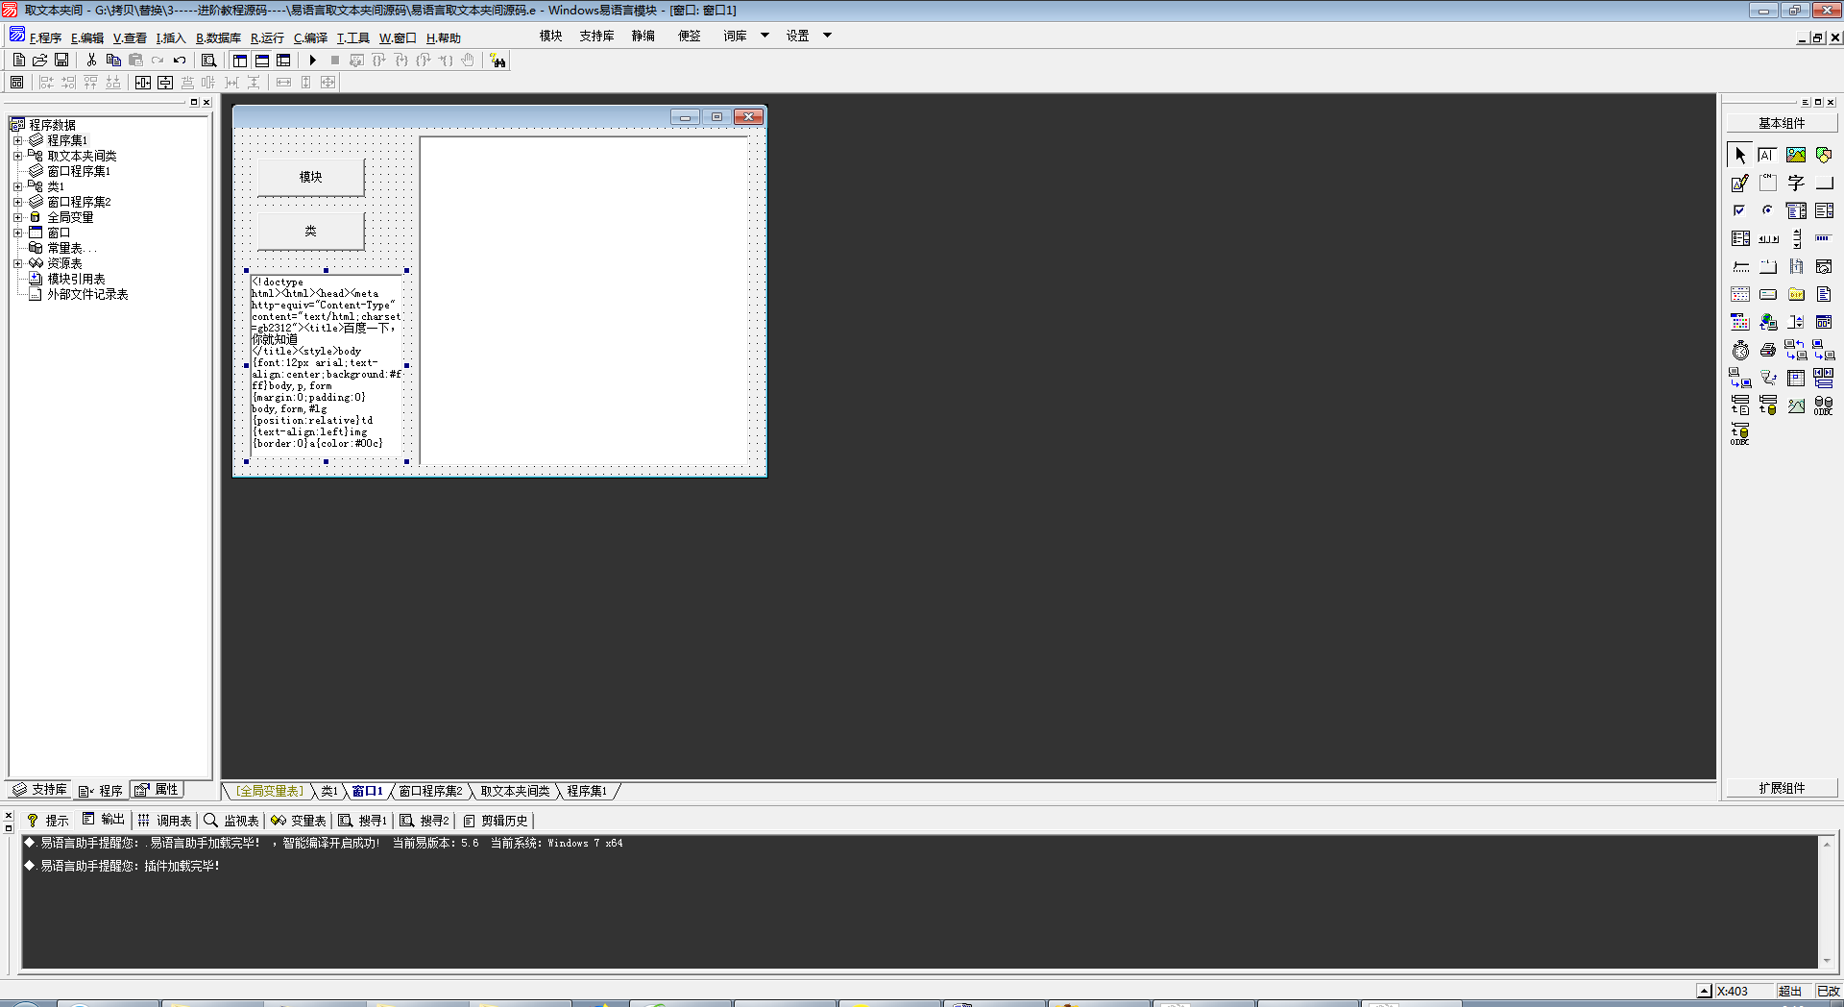Select the radio button component in palette

(x=1767, y=210)
